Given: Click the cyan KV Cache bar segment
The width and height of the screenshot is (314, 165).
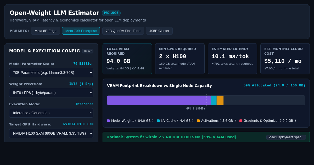Looking at the screenshot, I should pos(214,100).
